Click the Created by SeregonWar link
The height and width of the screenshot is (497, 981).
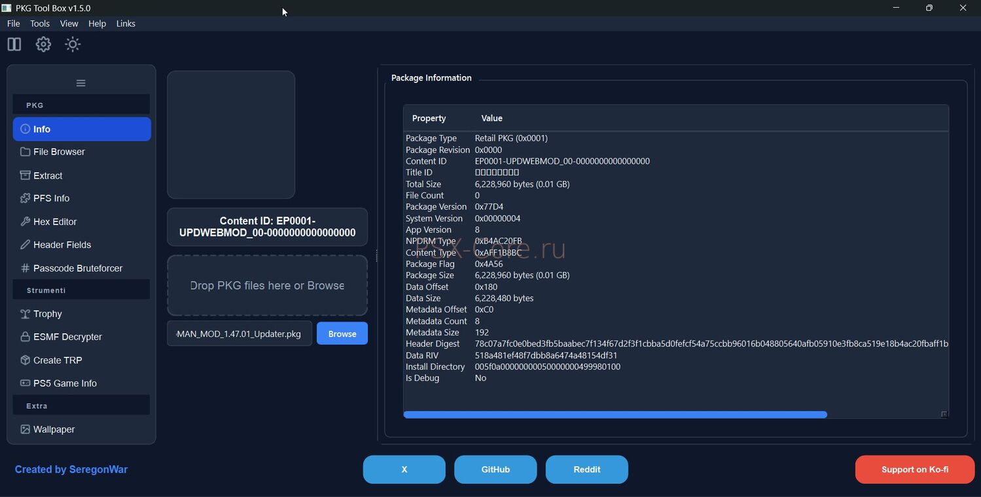[71, 469]
